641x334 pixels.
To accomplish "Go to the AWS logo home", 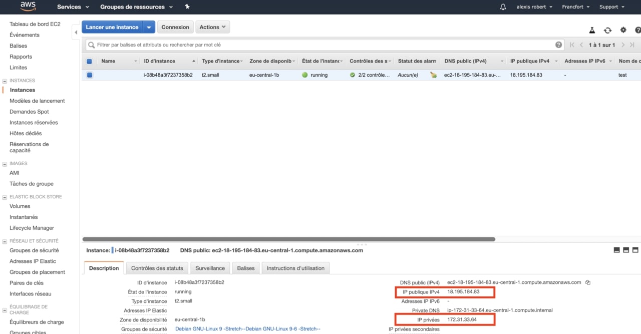I will (28, 7).
